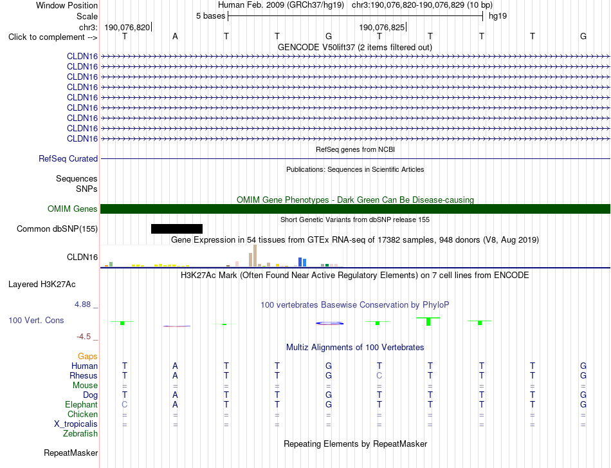Viewport: 611px width, 468px height.
Task: Click the 190,076,825 coordinate marker
Action: click(x=382, y=27)
